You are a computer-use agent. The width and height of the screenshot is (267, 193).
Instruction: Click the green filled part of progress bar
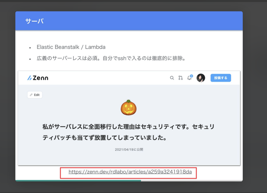[78, 181]
